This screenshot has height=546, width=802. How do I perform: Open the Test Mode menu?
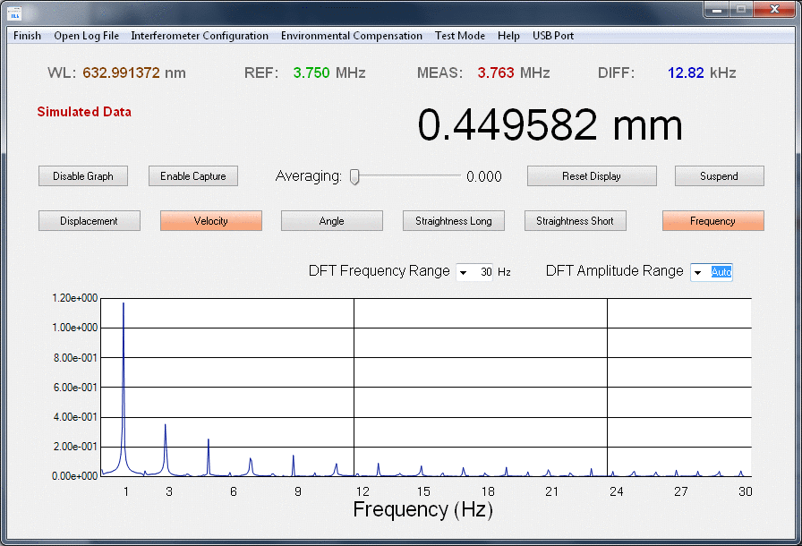[459, 36]
